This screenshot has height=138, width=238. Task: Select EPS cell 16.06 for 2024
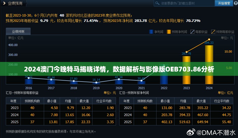86,115
